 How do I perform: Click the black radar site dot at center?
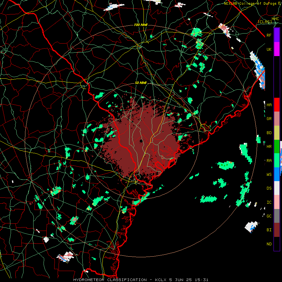141,141
